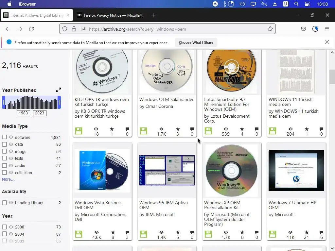Open Windows OEM Salamander title link
Viewport: 335px width, 251px height.
coord(167,99)
